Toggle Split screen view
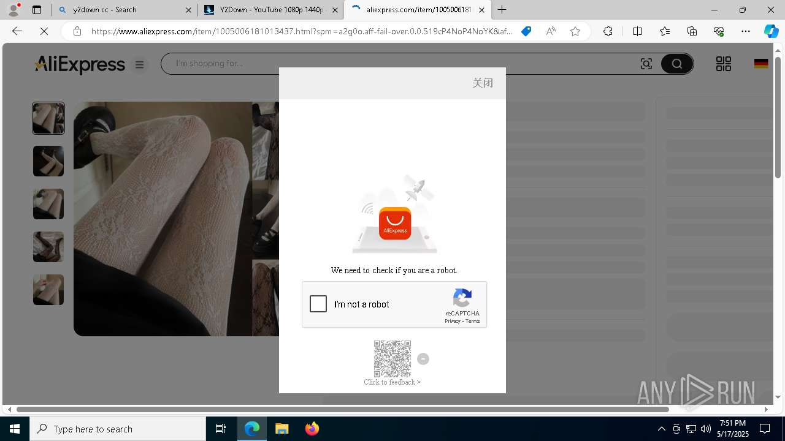This screenshot has height=441, width=785. (637, 31)
